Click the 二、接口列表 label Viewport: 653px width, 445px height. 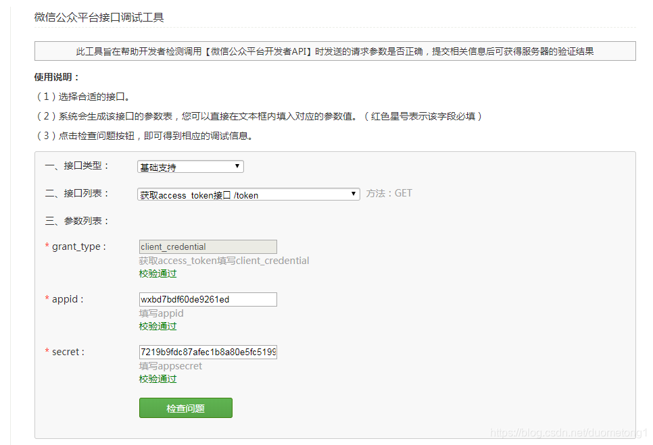(77, 193)
